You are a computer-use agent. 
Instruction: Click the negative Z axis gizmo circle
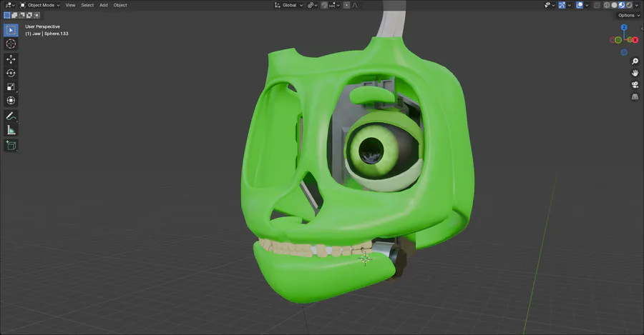click(x=624, y=52)
